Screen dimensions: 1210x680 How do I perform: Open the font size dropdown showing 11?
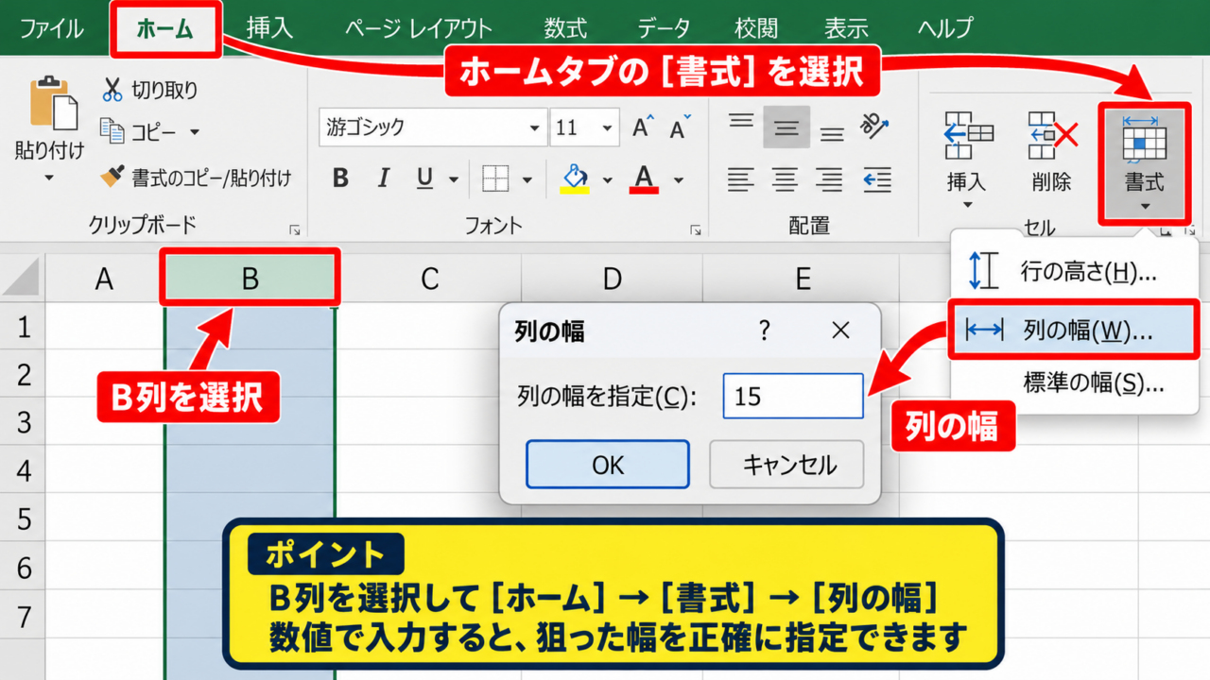607,127
